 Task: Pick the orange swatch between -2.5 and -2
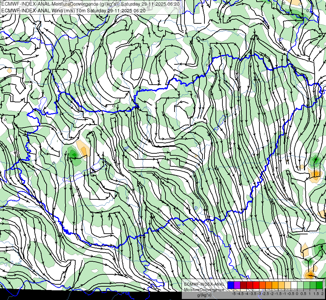coord(269,285)
